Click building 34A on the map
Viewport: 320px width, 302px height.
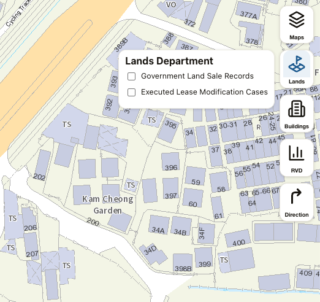pyautogui.click(x=159, y=225)
